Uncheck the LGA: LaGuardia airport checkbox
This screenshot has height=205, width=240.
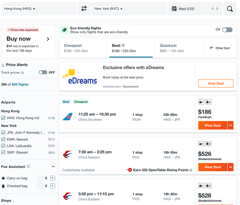tap(3, 146)
